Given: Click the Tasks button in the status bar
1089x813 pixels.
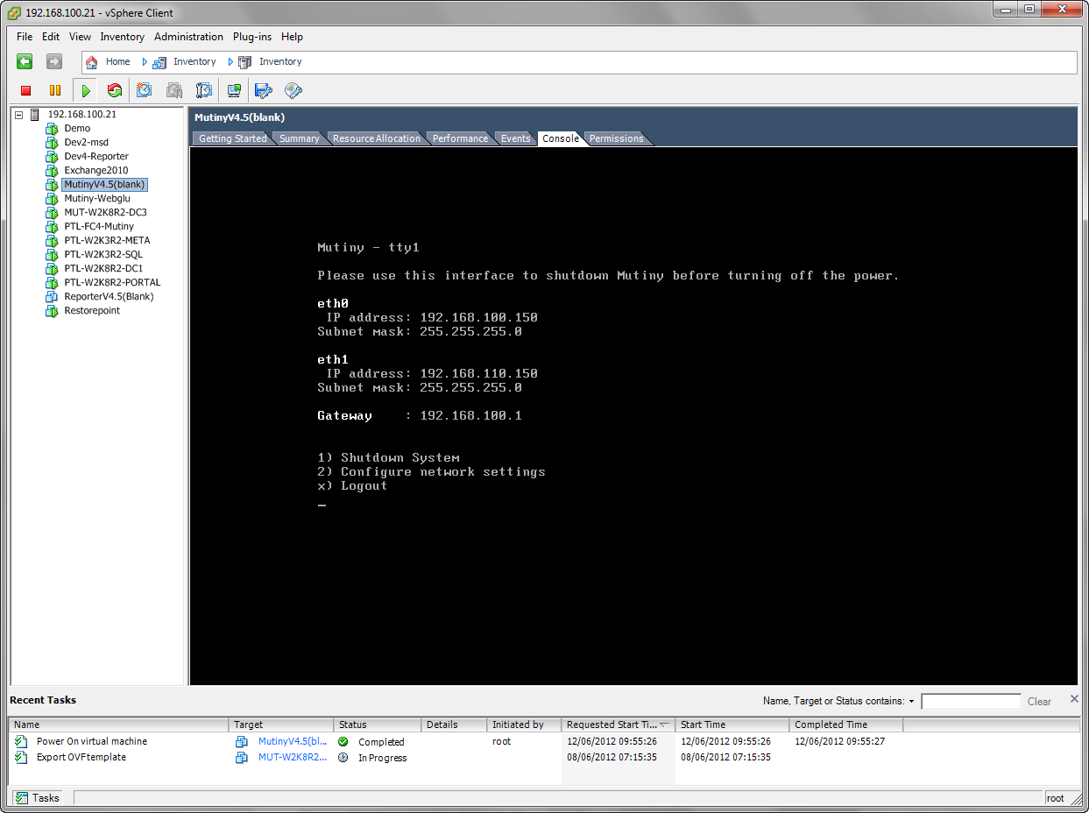Looking at the screenshot, I should coord(38,797).
